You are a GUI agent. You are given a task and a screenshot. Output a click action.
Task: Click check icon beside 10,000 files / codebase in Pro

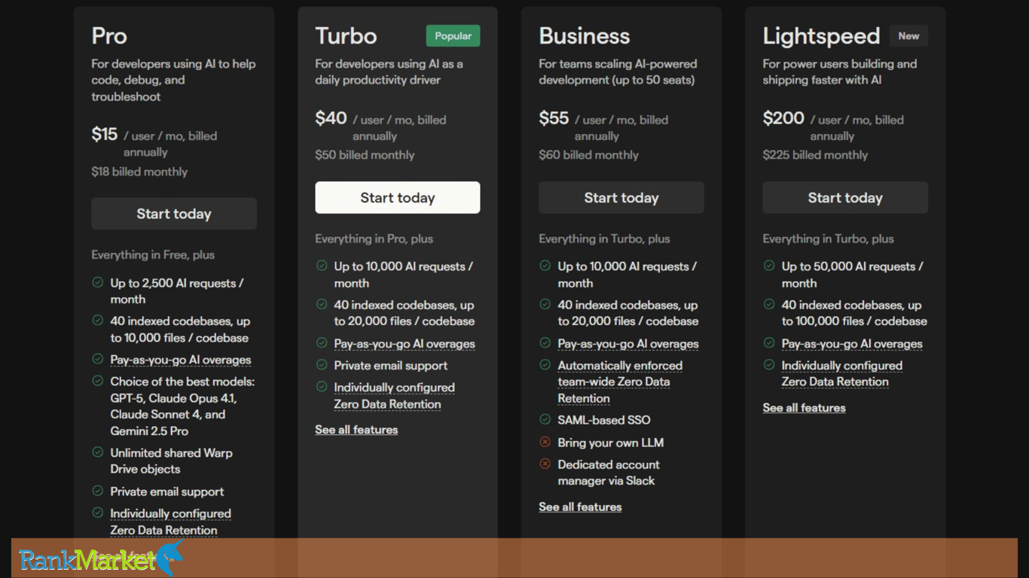(x=98, y=320)
